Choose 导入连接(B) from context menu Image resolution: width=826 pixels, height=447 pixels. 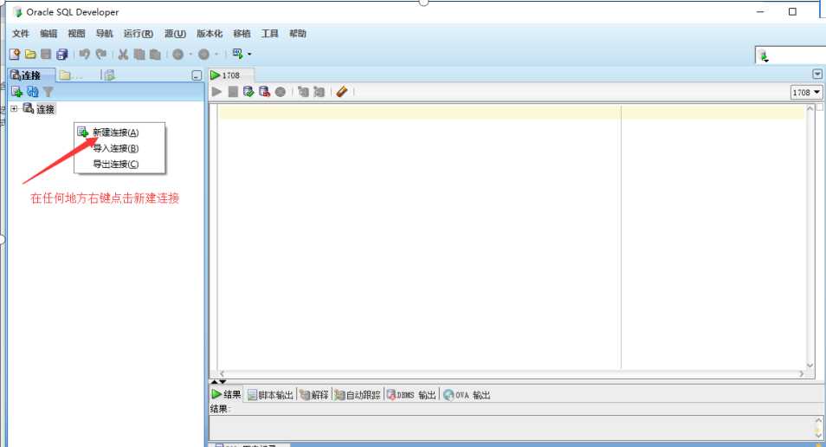tap(115, 148)
